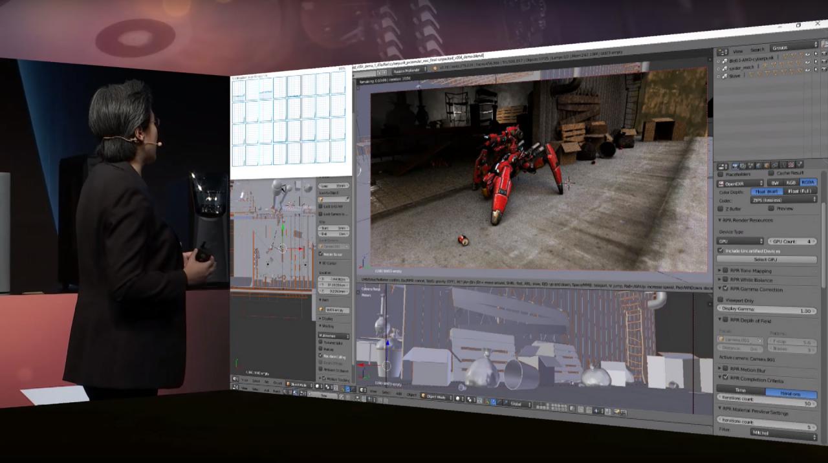This screenshot has width=828, height=463.
Task: Enable the Preview checkbox
Action: [x=771, y=208]
